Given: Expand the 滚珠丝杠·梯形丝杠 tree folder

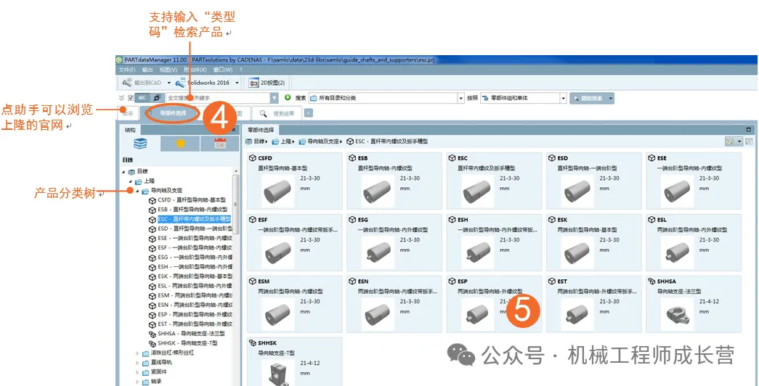Looking at the screenshot, I should tap(137, 353).
